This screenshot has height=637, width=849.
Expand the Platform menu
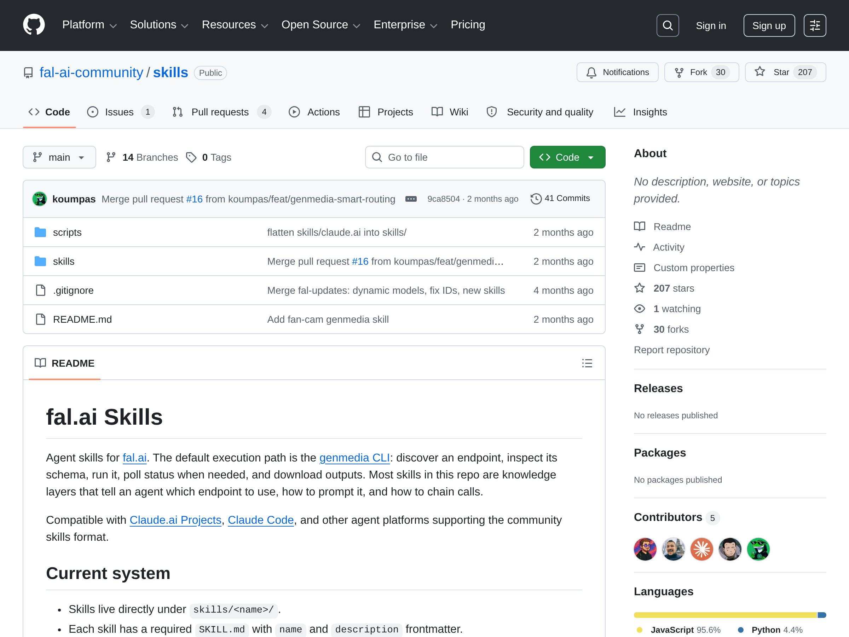point(89,25)
